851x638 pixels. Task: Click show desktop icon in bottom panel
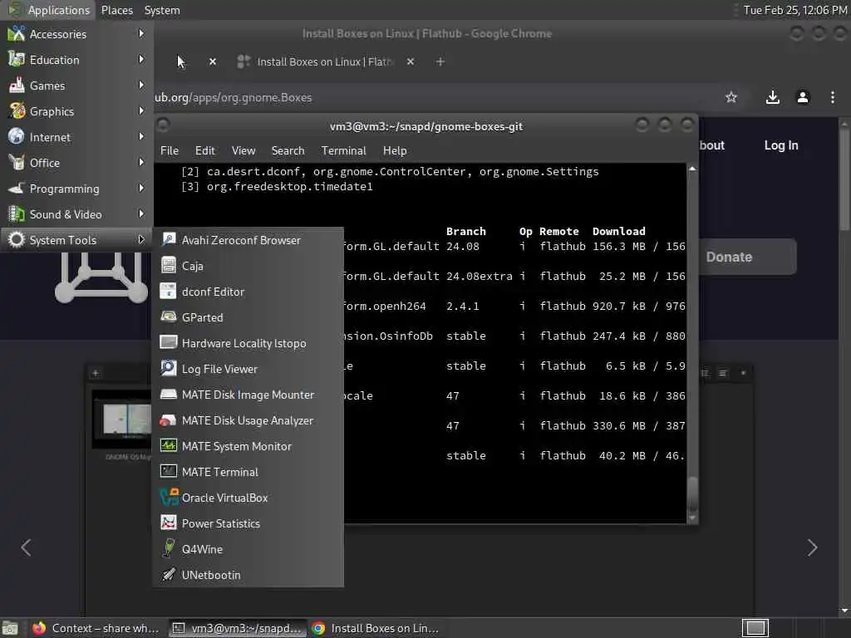pyautogui.click(x=10, y=628)
